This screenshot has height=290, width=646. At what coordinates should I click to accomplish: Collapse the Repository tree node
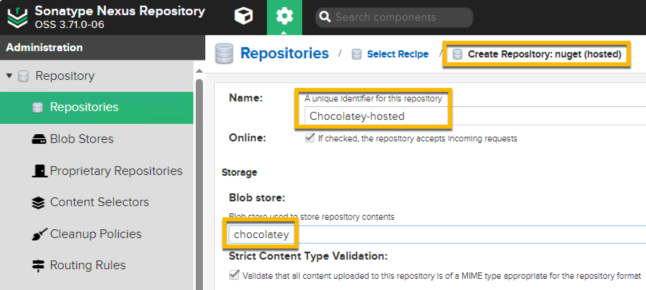click(9, 75)
